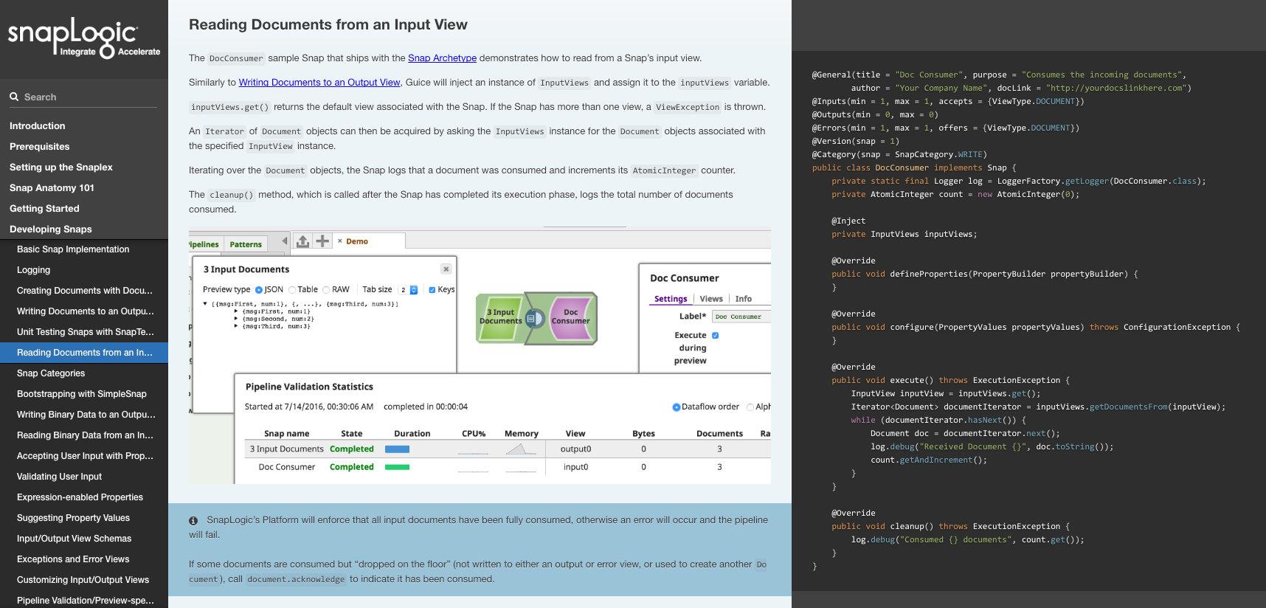Select the Views tab in Doc Consumer

coord(711,299)
